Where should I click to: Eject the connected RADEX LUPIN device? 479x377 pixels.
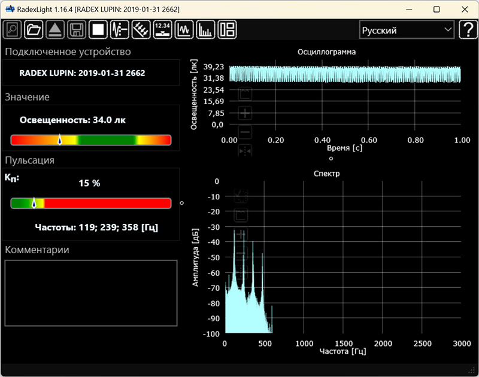(54, 29)
